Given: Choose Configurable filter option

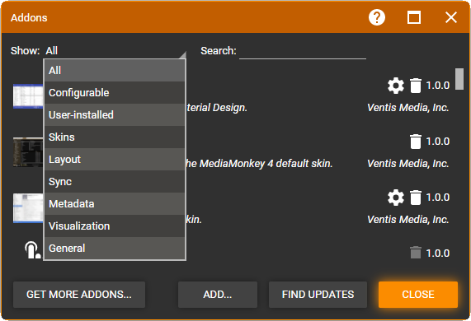Looking at the screenshot, I should click(115, 93).
